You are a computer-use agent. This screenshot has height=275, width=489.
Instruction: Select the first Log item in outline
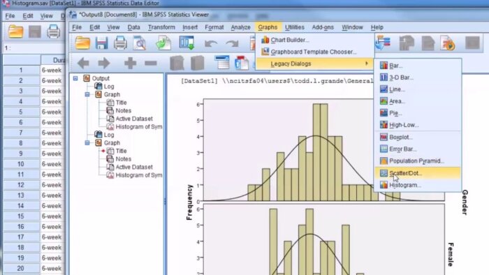click(x=109, y=87)
